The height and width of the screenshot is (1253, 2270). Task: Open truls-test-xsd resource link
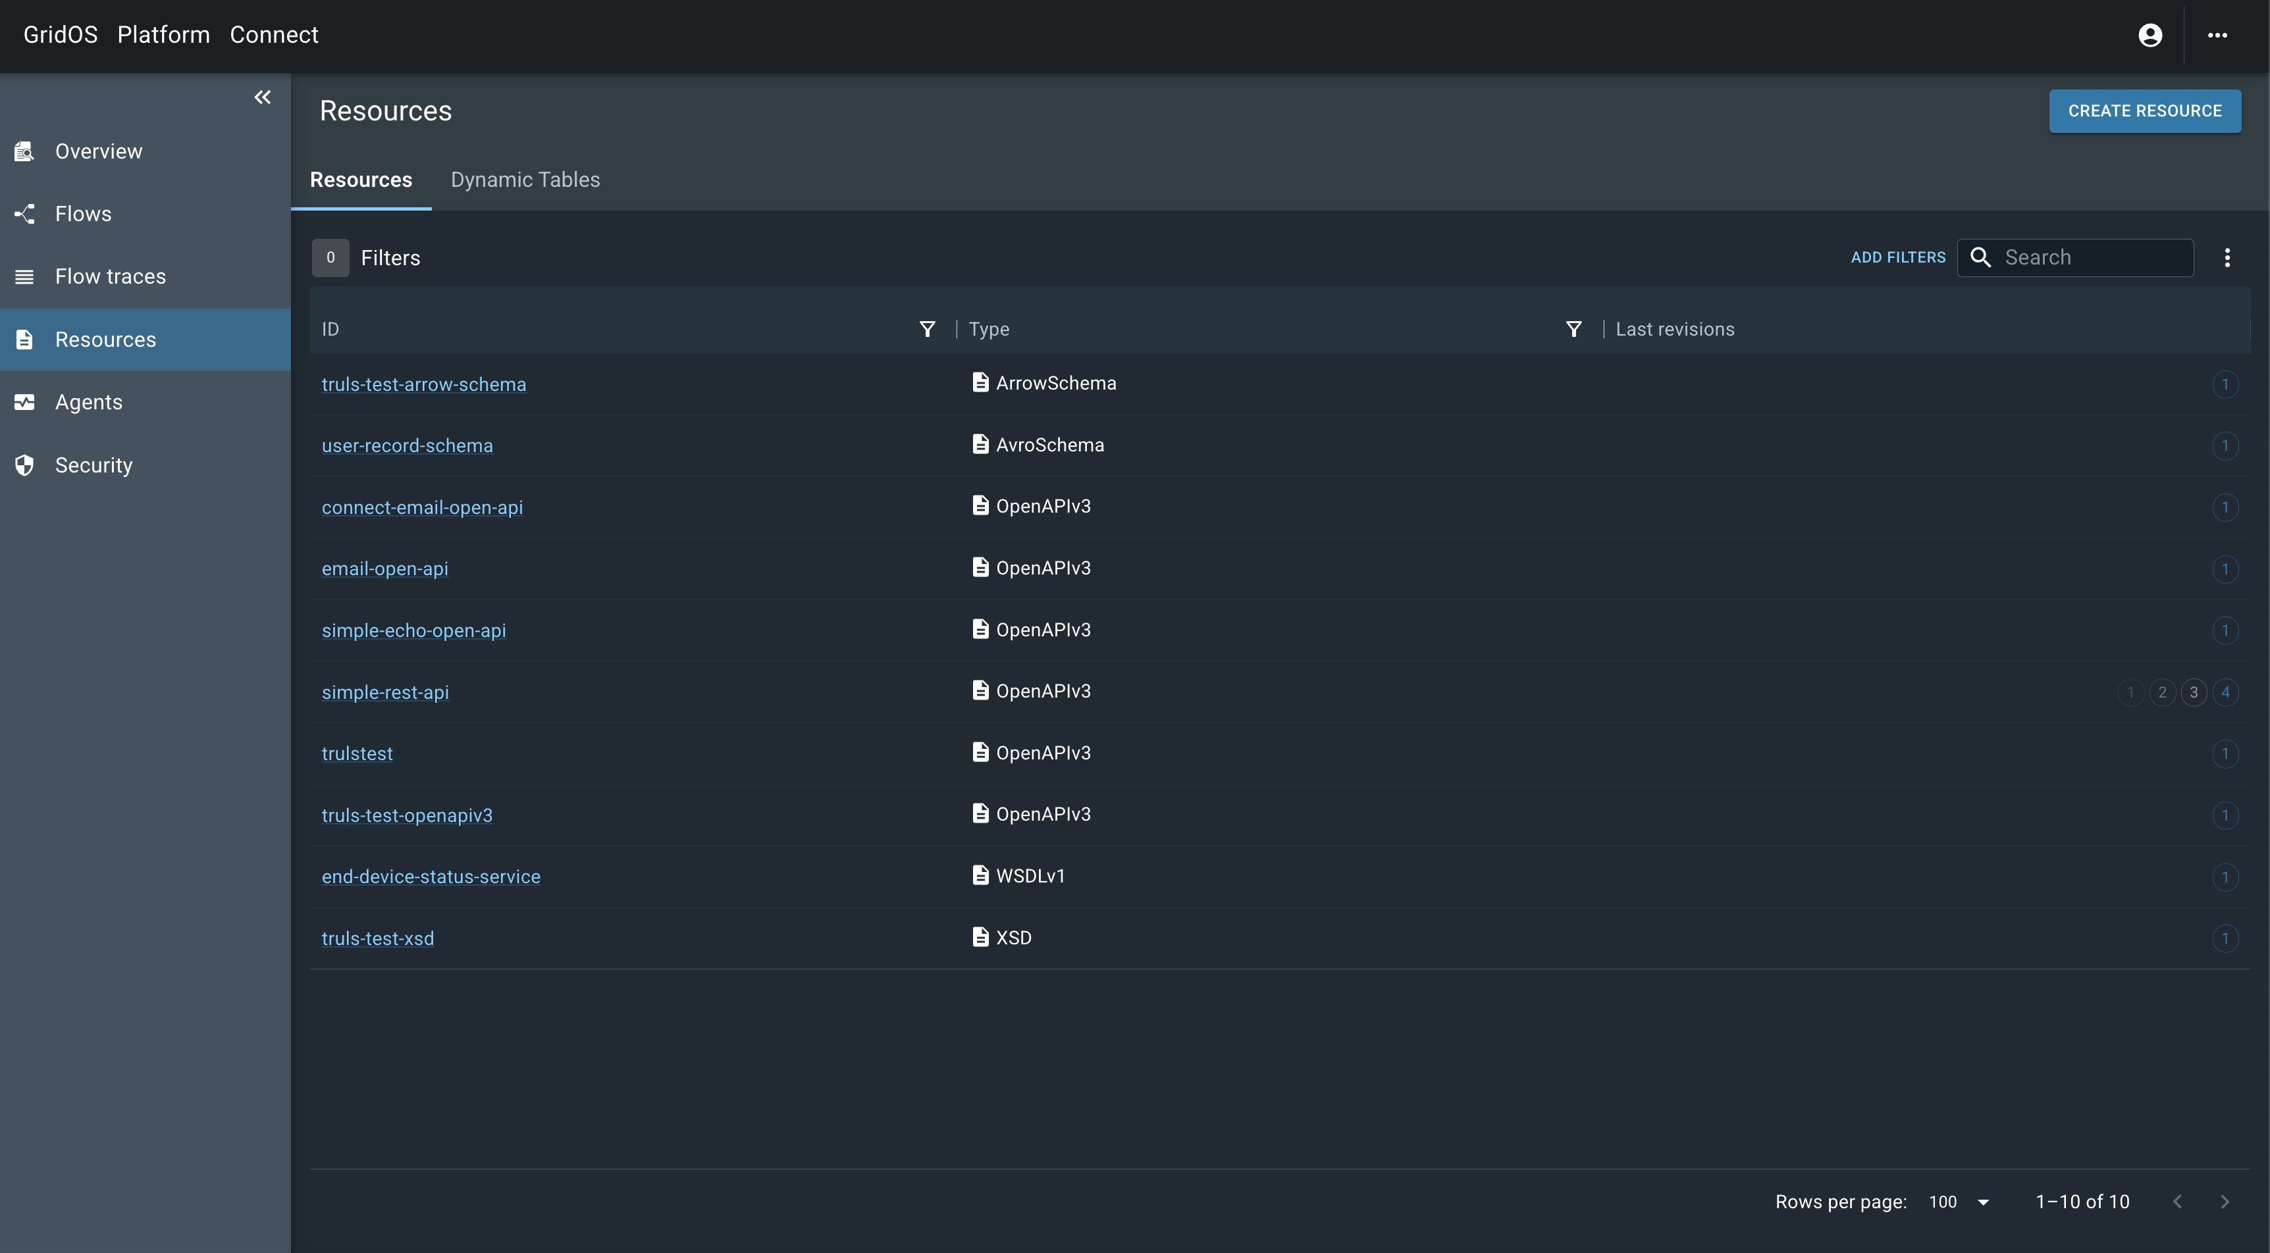coord(378,938)
